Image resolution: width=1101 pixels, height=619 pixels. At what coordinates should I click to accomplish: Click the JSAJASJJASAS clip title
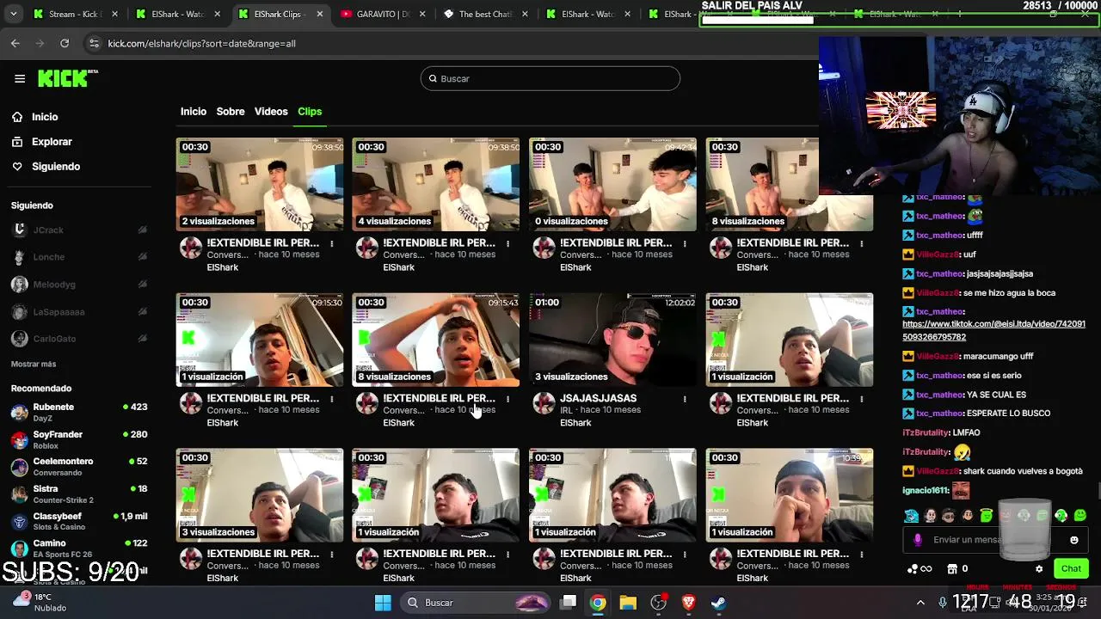coord(599,398)
